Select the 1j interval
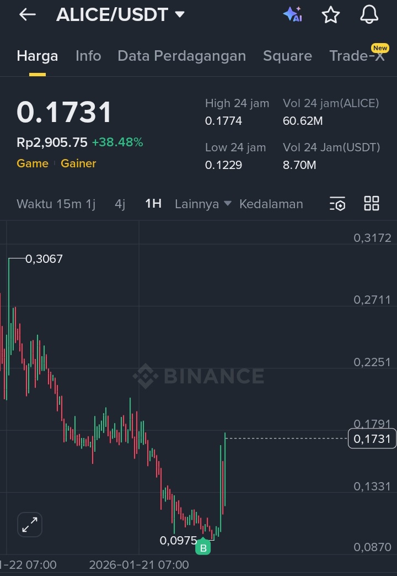Viewport: 397px width, 576px height. [90, 204]
